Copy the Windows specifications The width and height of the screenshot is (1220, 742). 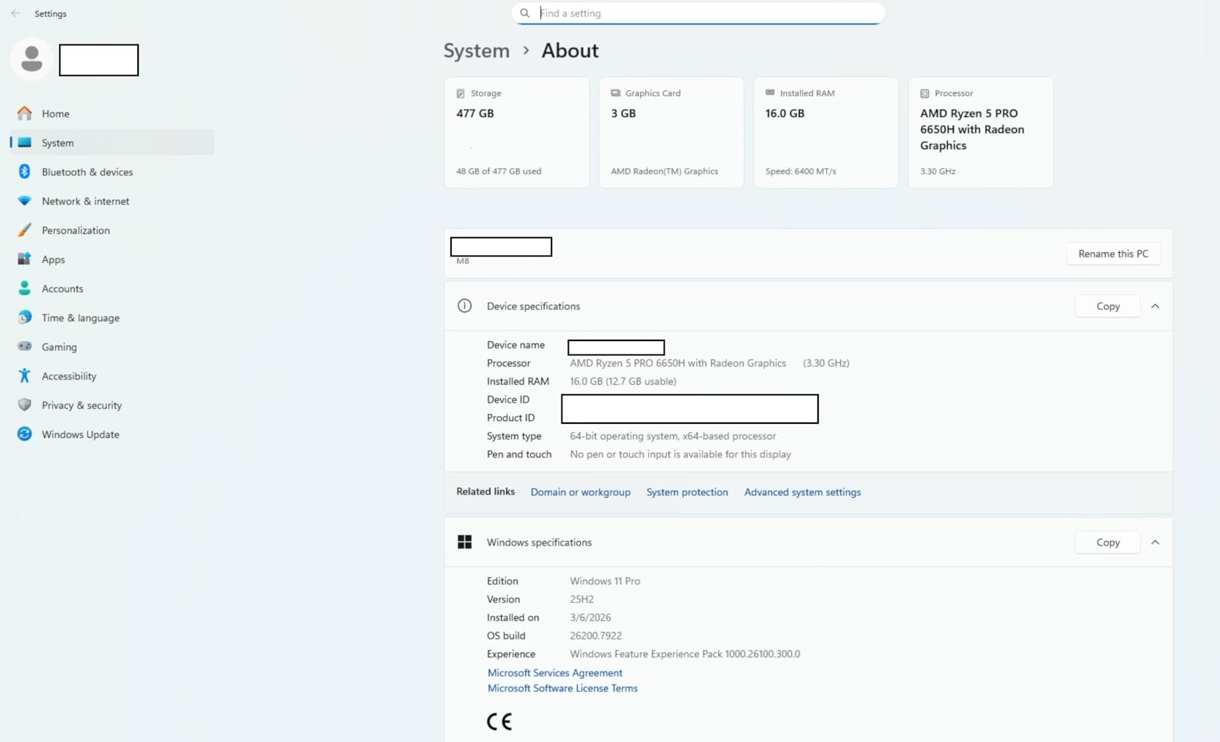pos(1107,542)
